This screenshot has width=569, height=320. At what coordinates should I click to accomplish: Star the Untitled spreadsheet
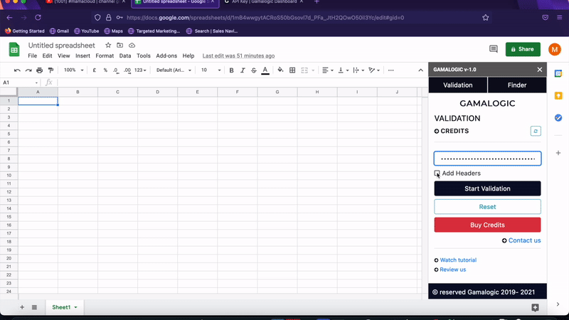pos(108,46)
